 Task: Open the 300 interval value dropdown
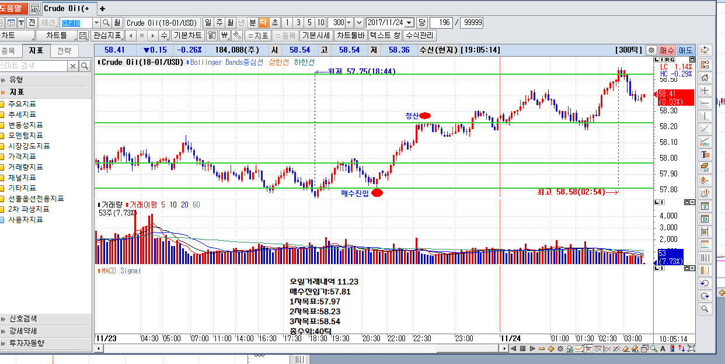click(x=349, y=22)
